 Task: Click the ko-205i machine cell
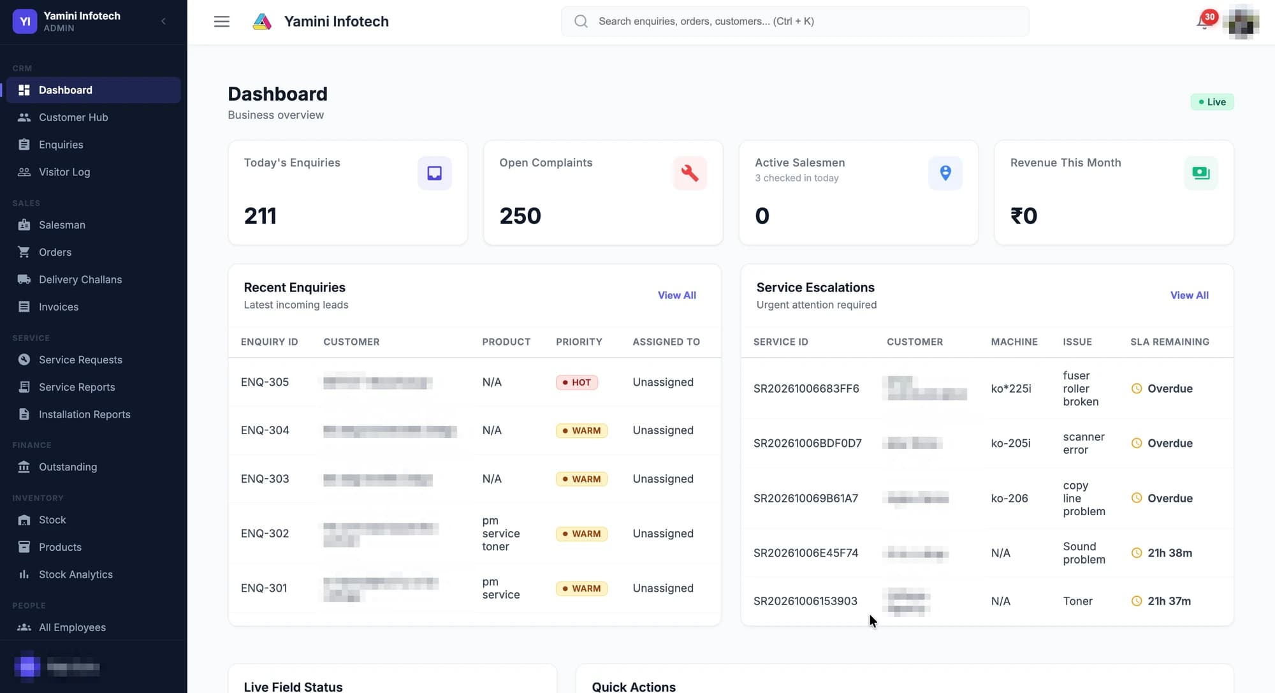pyautogui.click(x=1010, y=443)
